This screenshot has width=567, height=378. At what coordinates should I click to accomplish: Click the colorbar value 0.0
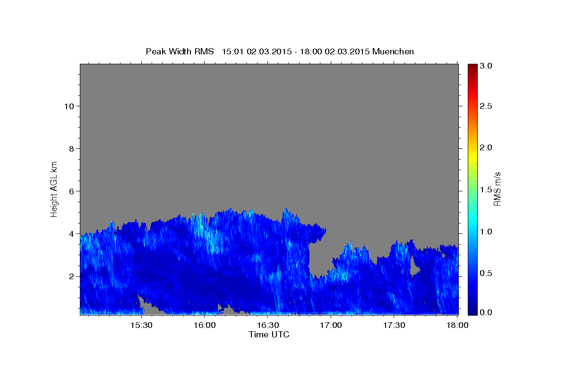tap(485, 312)
